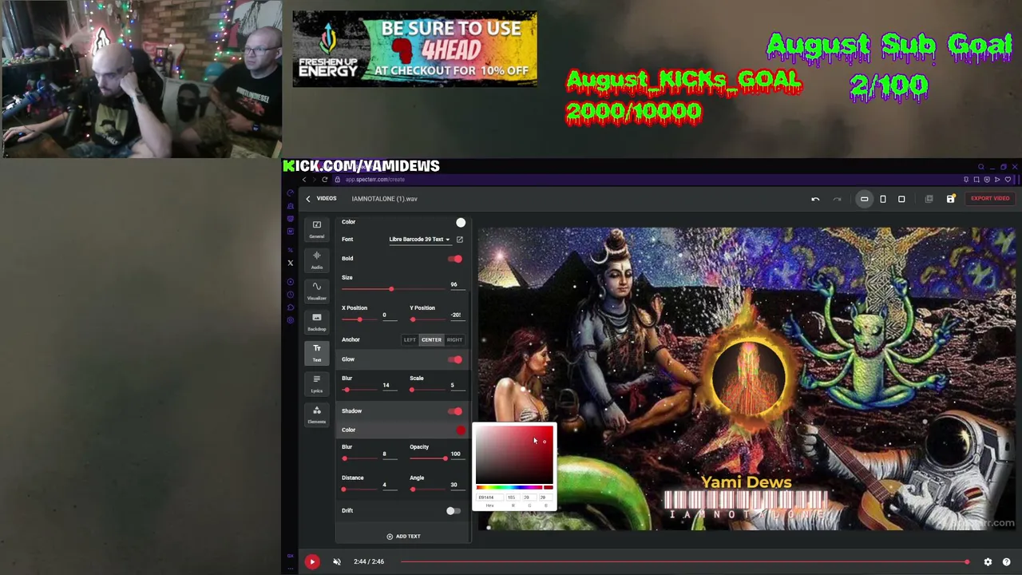Click the browser heart bookmark icon

(1008, 180)
